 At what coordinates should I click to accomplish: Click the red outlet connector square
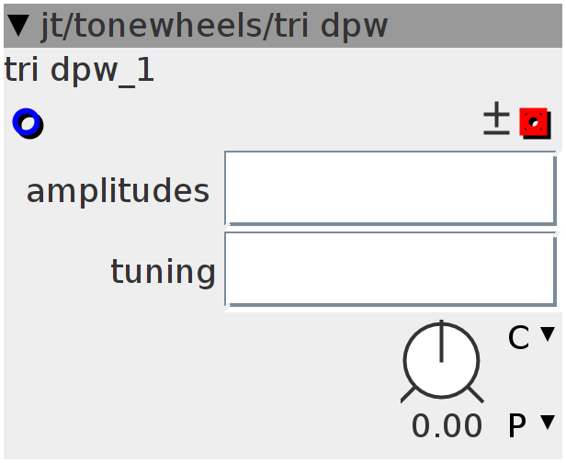(535, 123)
